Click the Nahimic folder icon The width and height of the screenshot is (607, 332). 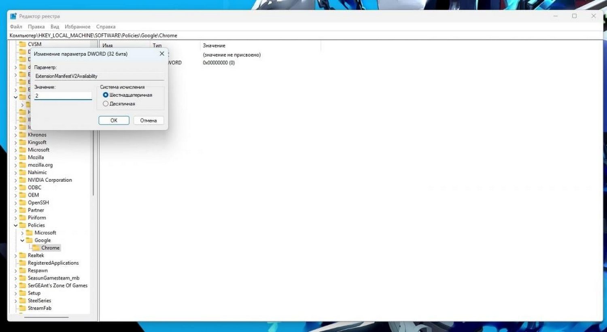pyautogui.click(x=23, y=172)
